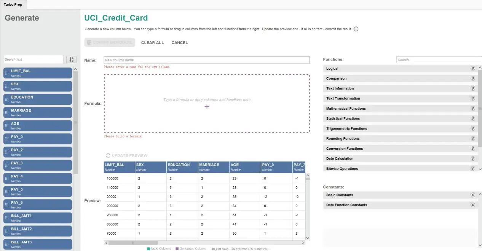The height and width of the screenshot is (251, 482).
Task: Click the EDUCATION preview column header
Action: 182,167
